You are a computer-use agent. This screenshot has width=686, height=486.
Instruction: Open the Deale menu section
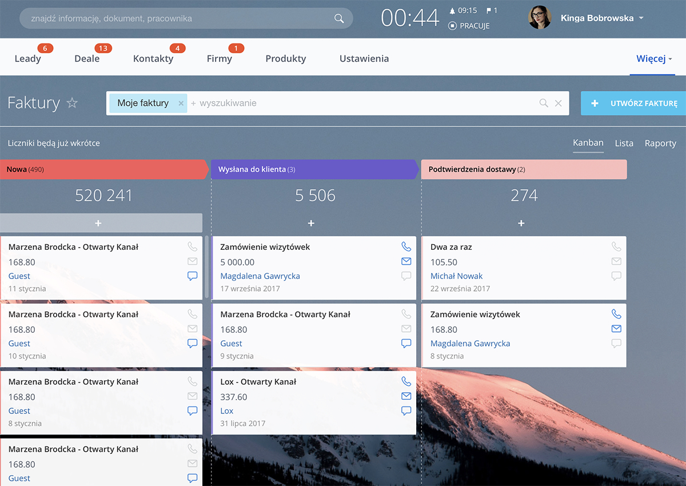tap(87, 58)
